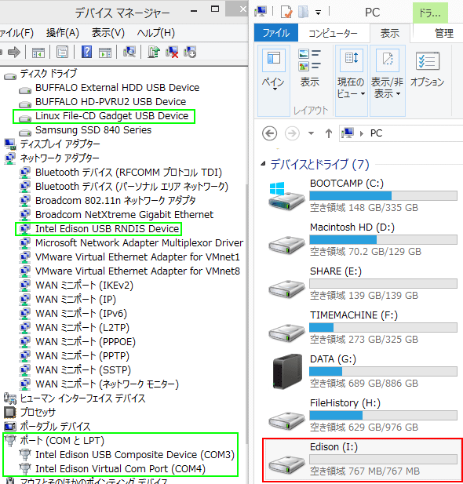Screen dimensions: 463x484
Task: Open the 表示(V) View menu in Device Manager
Action: pyautogui.click(x=108, y=33)
